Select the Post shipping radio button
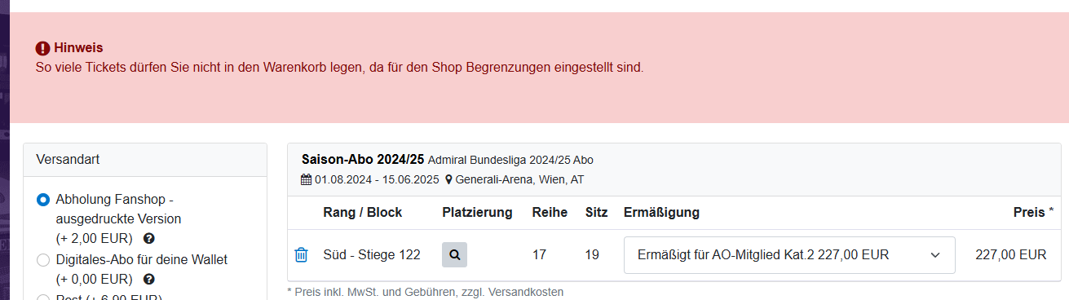 pos(43,297)
